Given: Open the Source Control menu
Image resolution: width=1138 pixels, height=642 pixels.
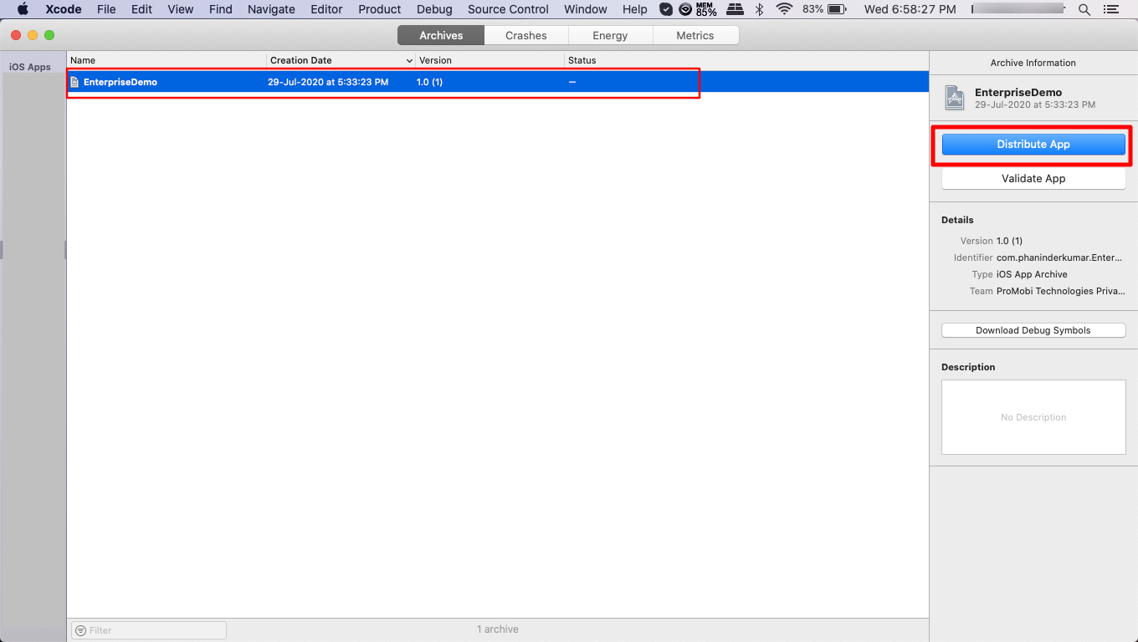Looking at the screenshot, I should point(508,9).
